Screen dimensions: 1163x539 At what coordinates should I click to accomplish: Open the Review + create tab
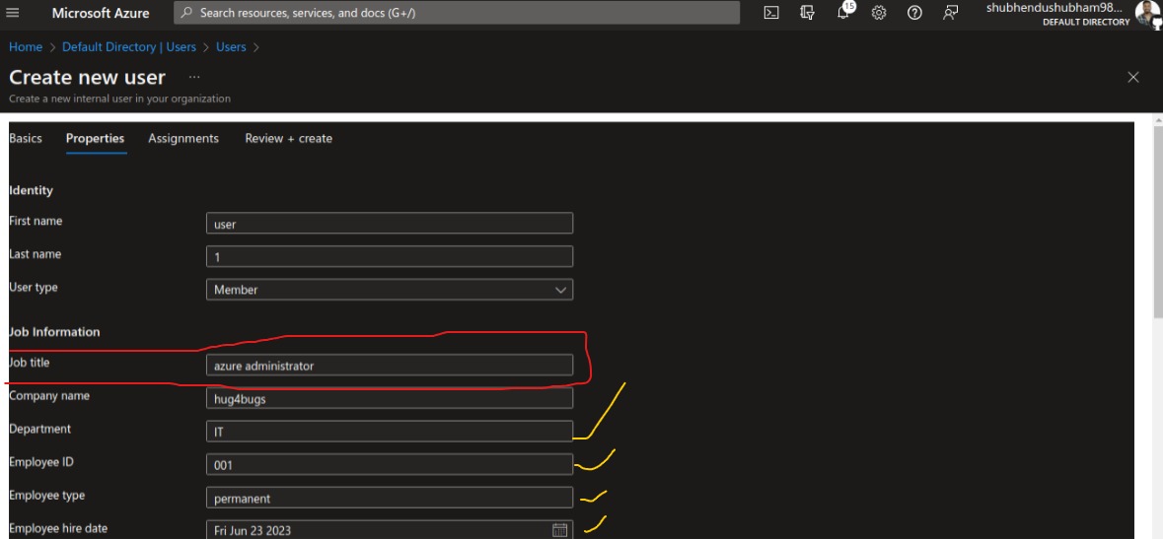[x=288, y=139]
